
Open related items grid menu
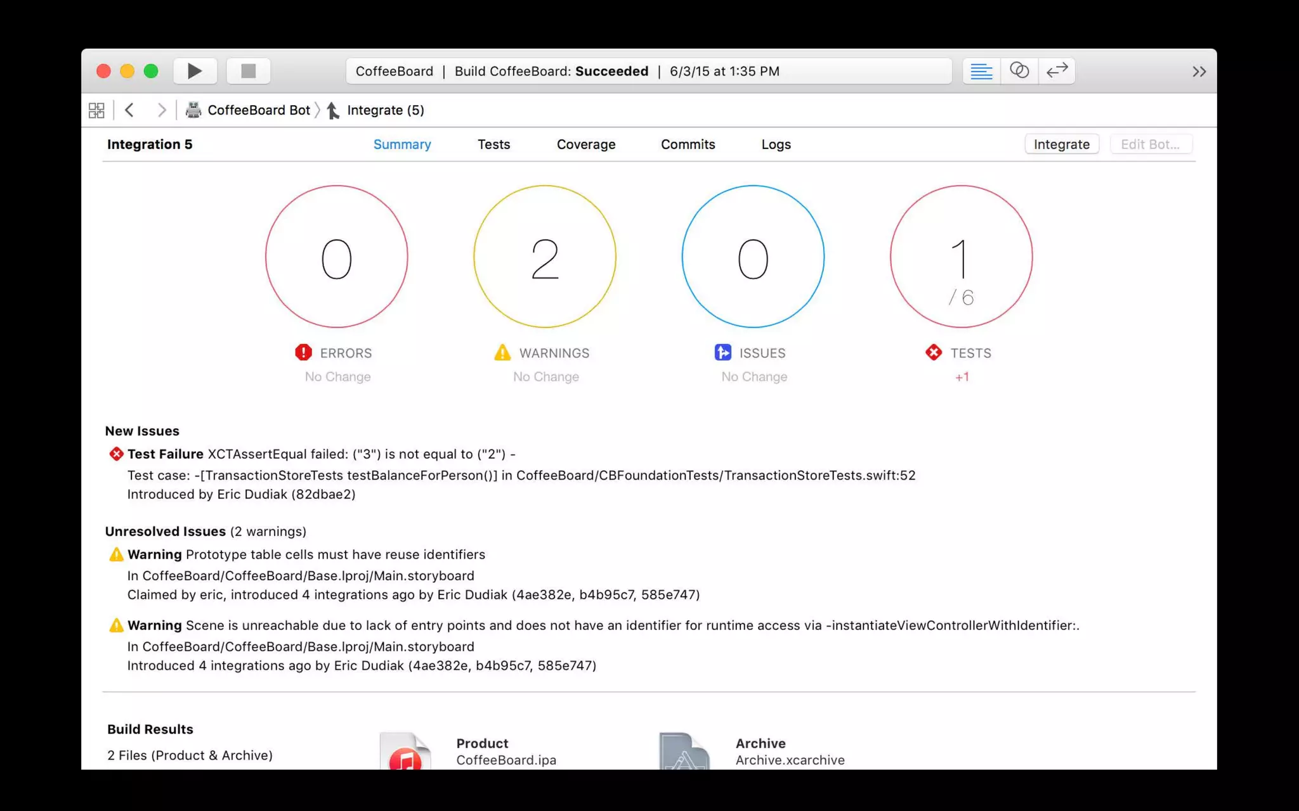click(96, 110)
